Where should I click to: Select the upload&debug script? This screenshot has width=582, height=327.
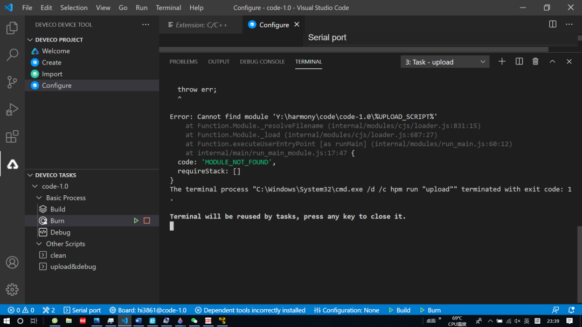(73, 267)
